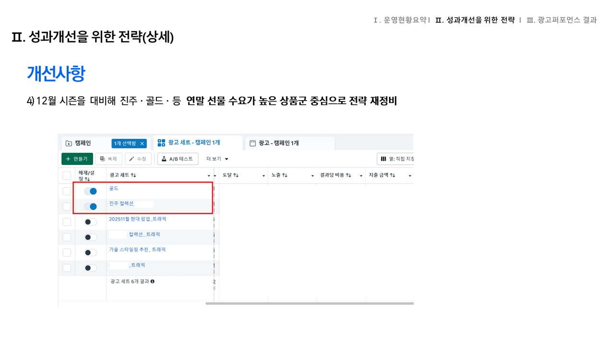Expand the 노출 column dropdown arrow
Screen dimensions: 614x345
(x=312, y=176)
